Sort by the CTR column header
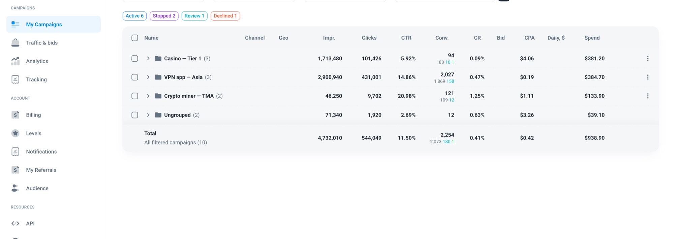674x239 pixels. (406, 38)
